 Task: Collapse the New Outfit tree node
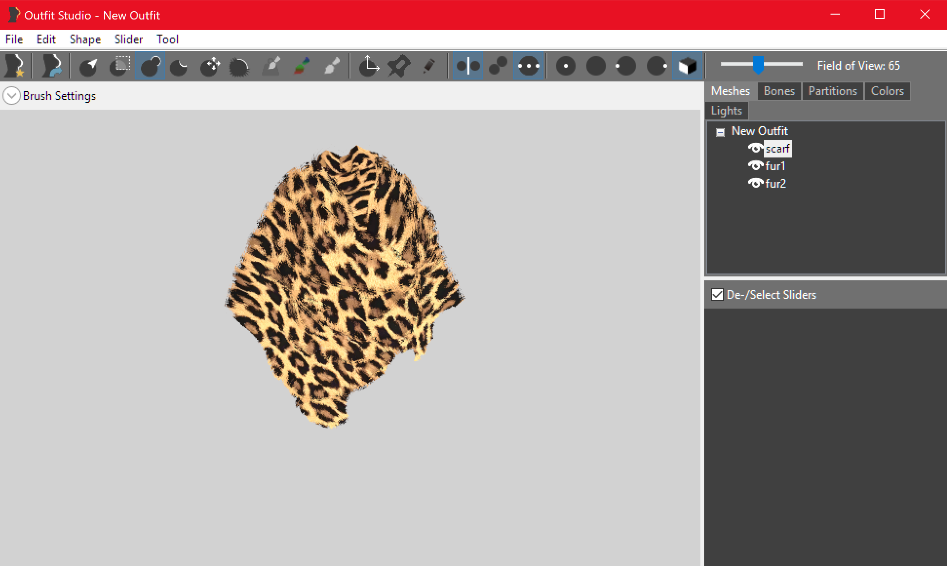click(720, 132)
